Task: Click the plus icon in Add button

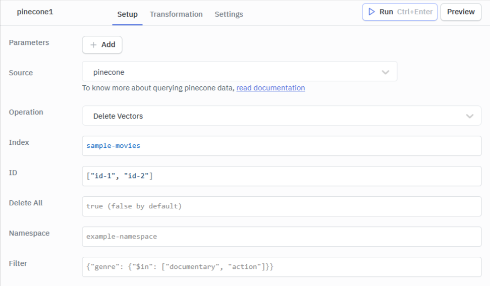Action: pos(93,45)
